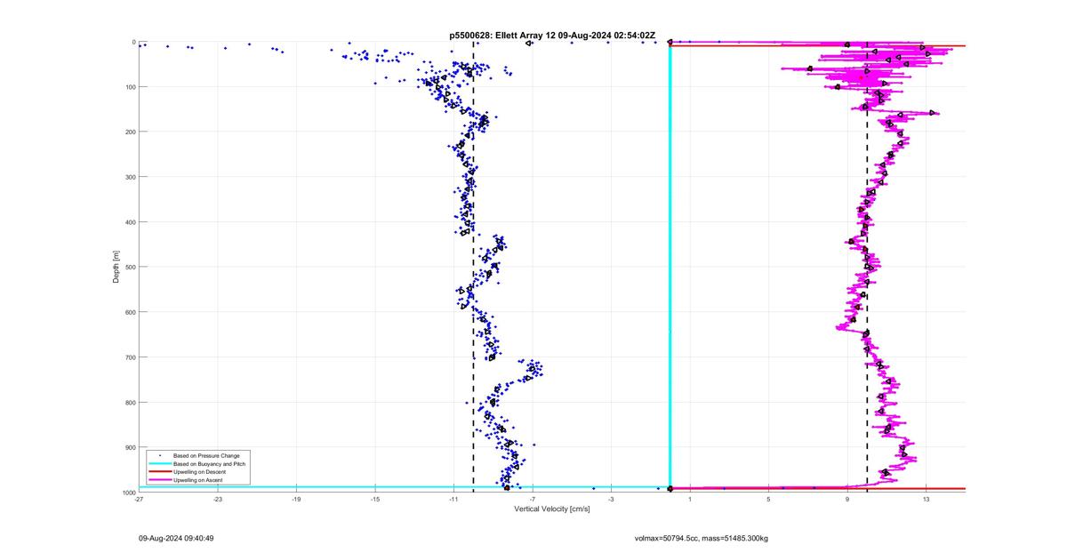Click legend entry 'Upwelling on Ascent'
Screen dimensions: 1067x553
tap(198, 480)
